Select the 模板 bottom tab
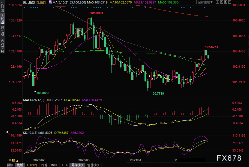 [20, 165]
